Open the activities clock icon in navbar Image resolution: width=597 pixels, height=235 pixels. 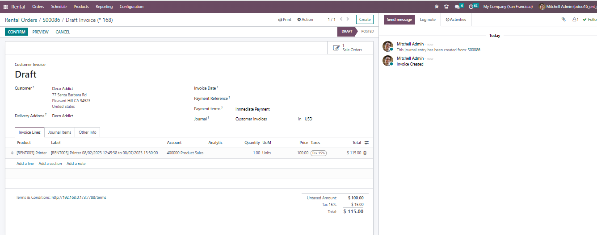(472, 7)
